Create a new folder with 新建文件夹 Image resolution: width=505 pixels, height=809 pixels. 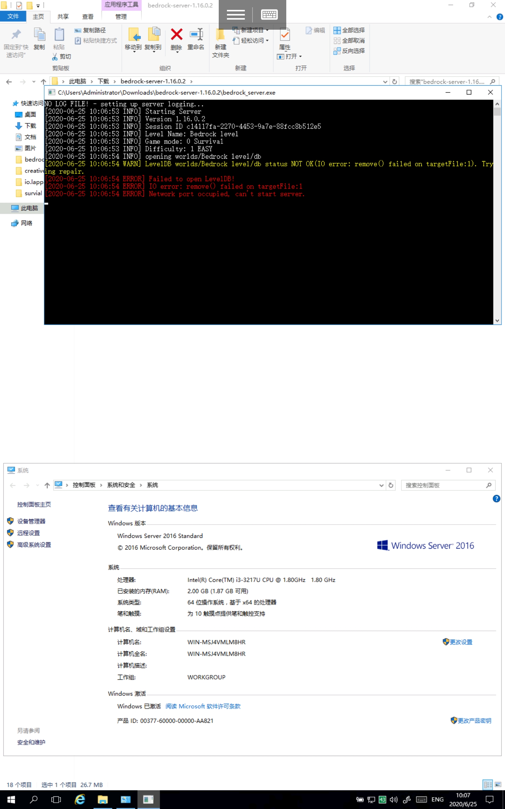coord(220,43)
